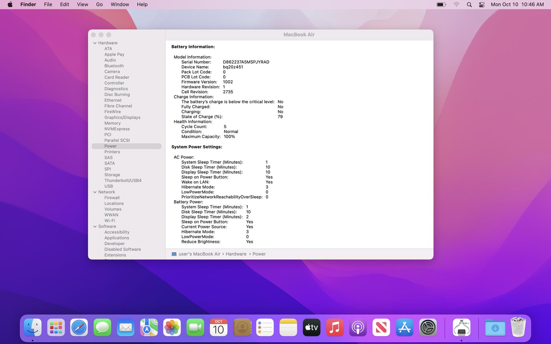
Task: Select Storage in the sidebar
Action: pyautogui.click(x=112, y=175)
